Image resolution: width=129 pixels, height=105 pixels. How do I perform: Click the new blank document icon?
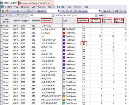tap(2, 15)
